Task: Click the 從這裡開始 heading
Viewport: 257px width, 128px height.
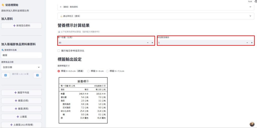Action: click(12, 5)
